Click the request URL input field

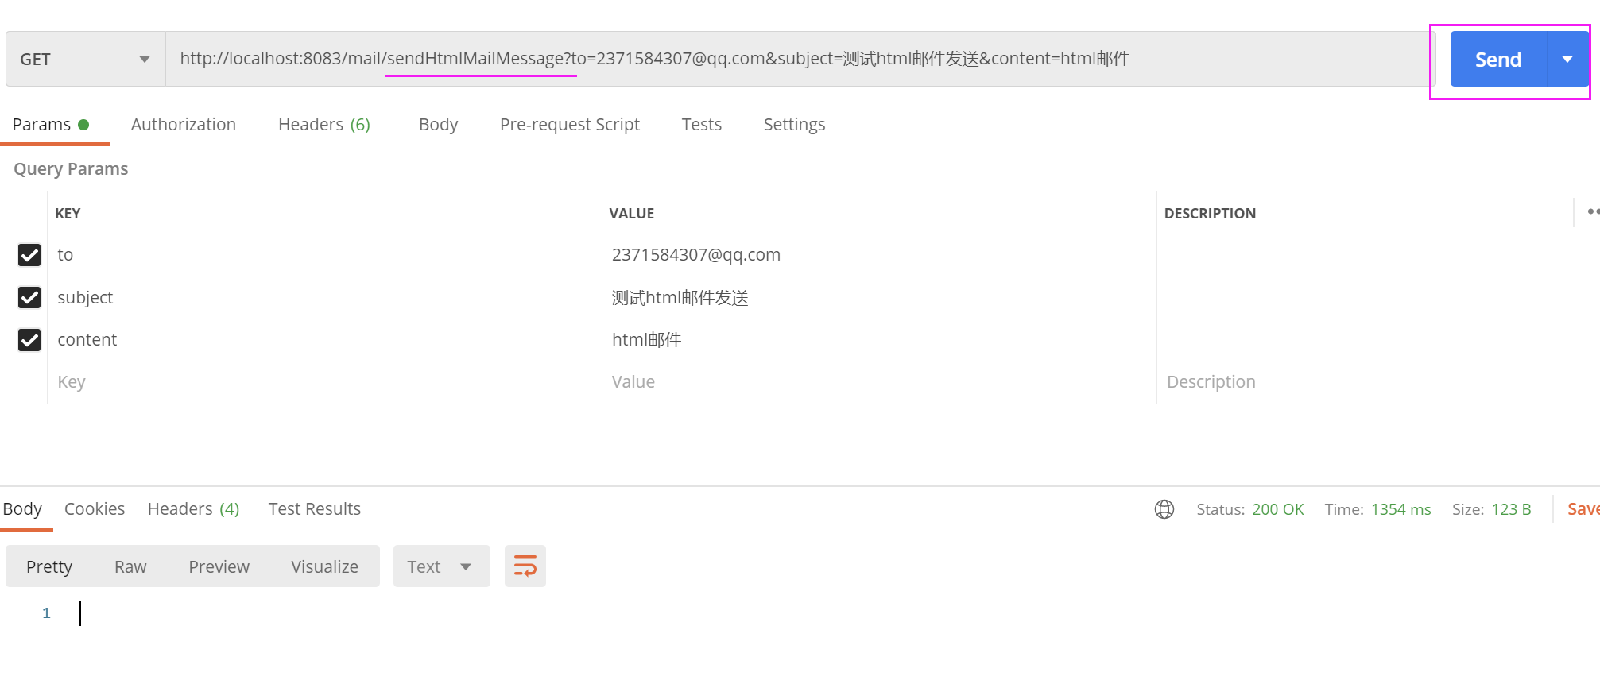pos(800,59)
